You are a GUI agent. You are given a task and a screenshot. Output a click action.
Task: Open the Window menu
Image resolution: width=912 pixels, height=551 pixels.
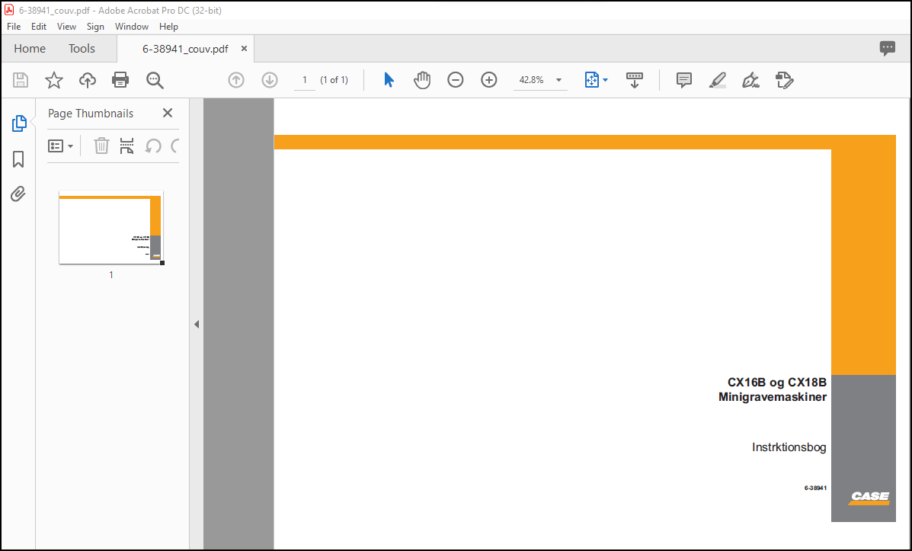pyautogui.click(x=132, y=27)
